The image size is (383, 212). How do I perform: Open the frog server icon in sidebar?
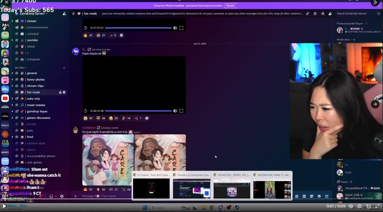5,143
